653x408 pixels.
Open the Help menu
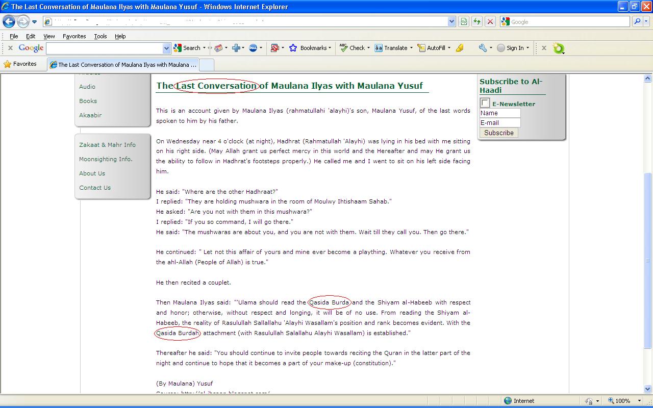coord(120,36)
